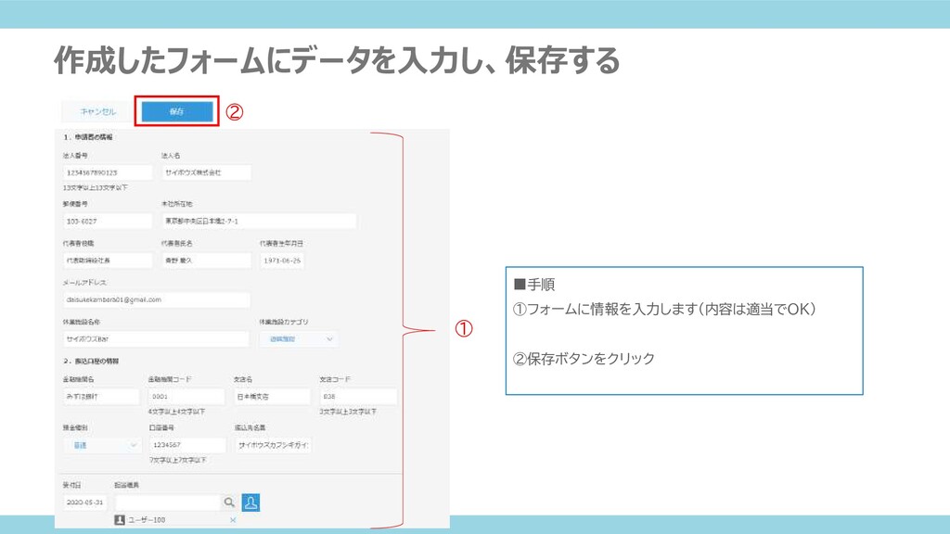Click the empty 担当職員 search input
Viewport: 950px width, 534px height.
click(x=168, y=502)
